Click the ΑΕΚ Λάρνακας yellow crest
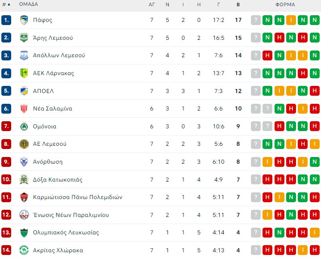The height and width of the screenshot is (259, 321). [24, 73]
